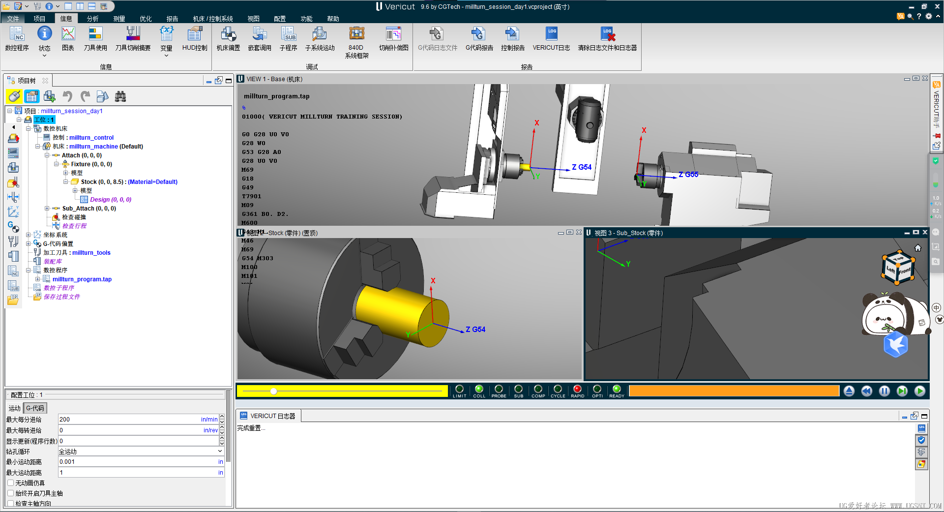Click millturn_program.tap in project tree
Screen dimensions: 944x512
(82, 279)
